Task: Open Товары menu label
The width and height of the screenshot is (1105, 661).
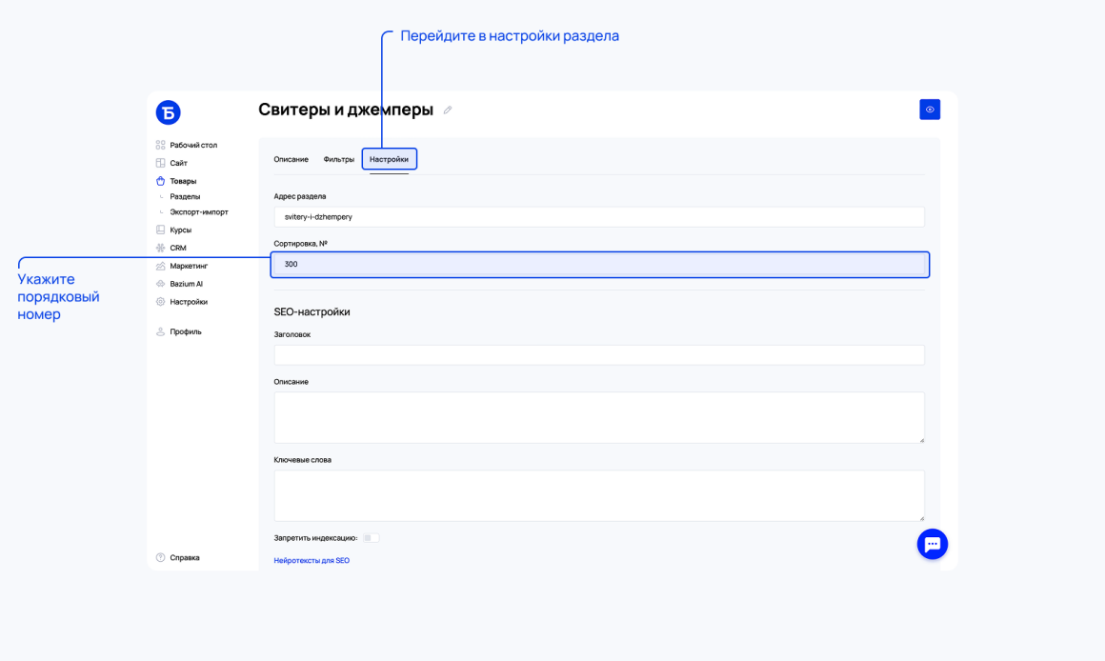Action: (x=183, y=181)
